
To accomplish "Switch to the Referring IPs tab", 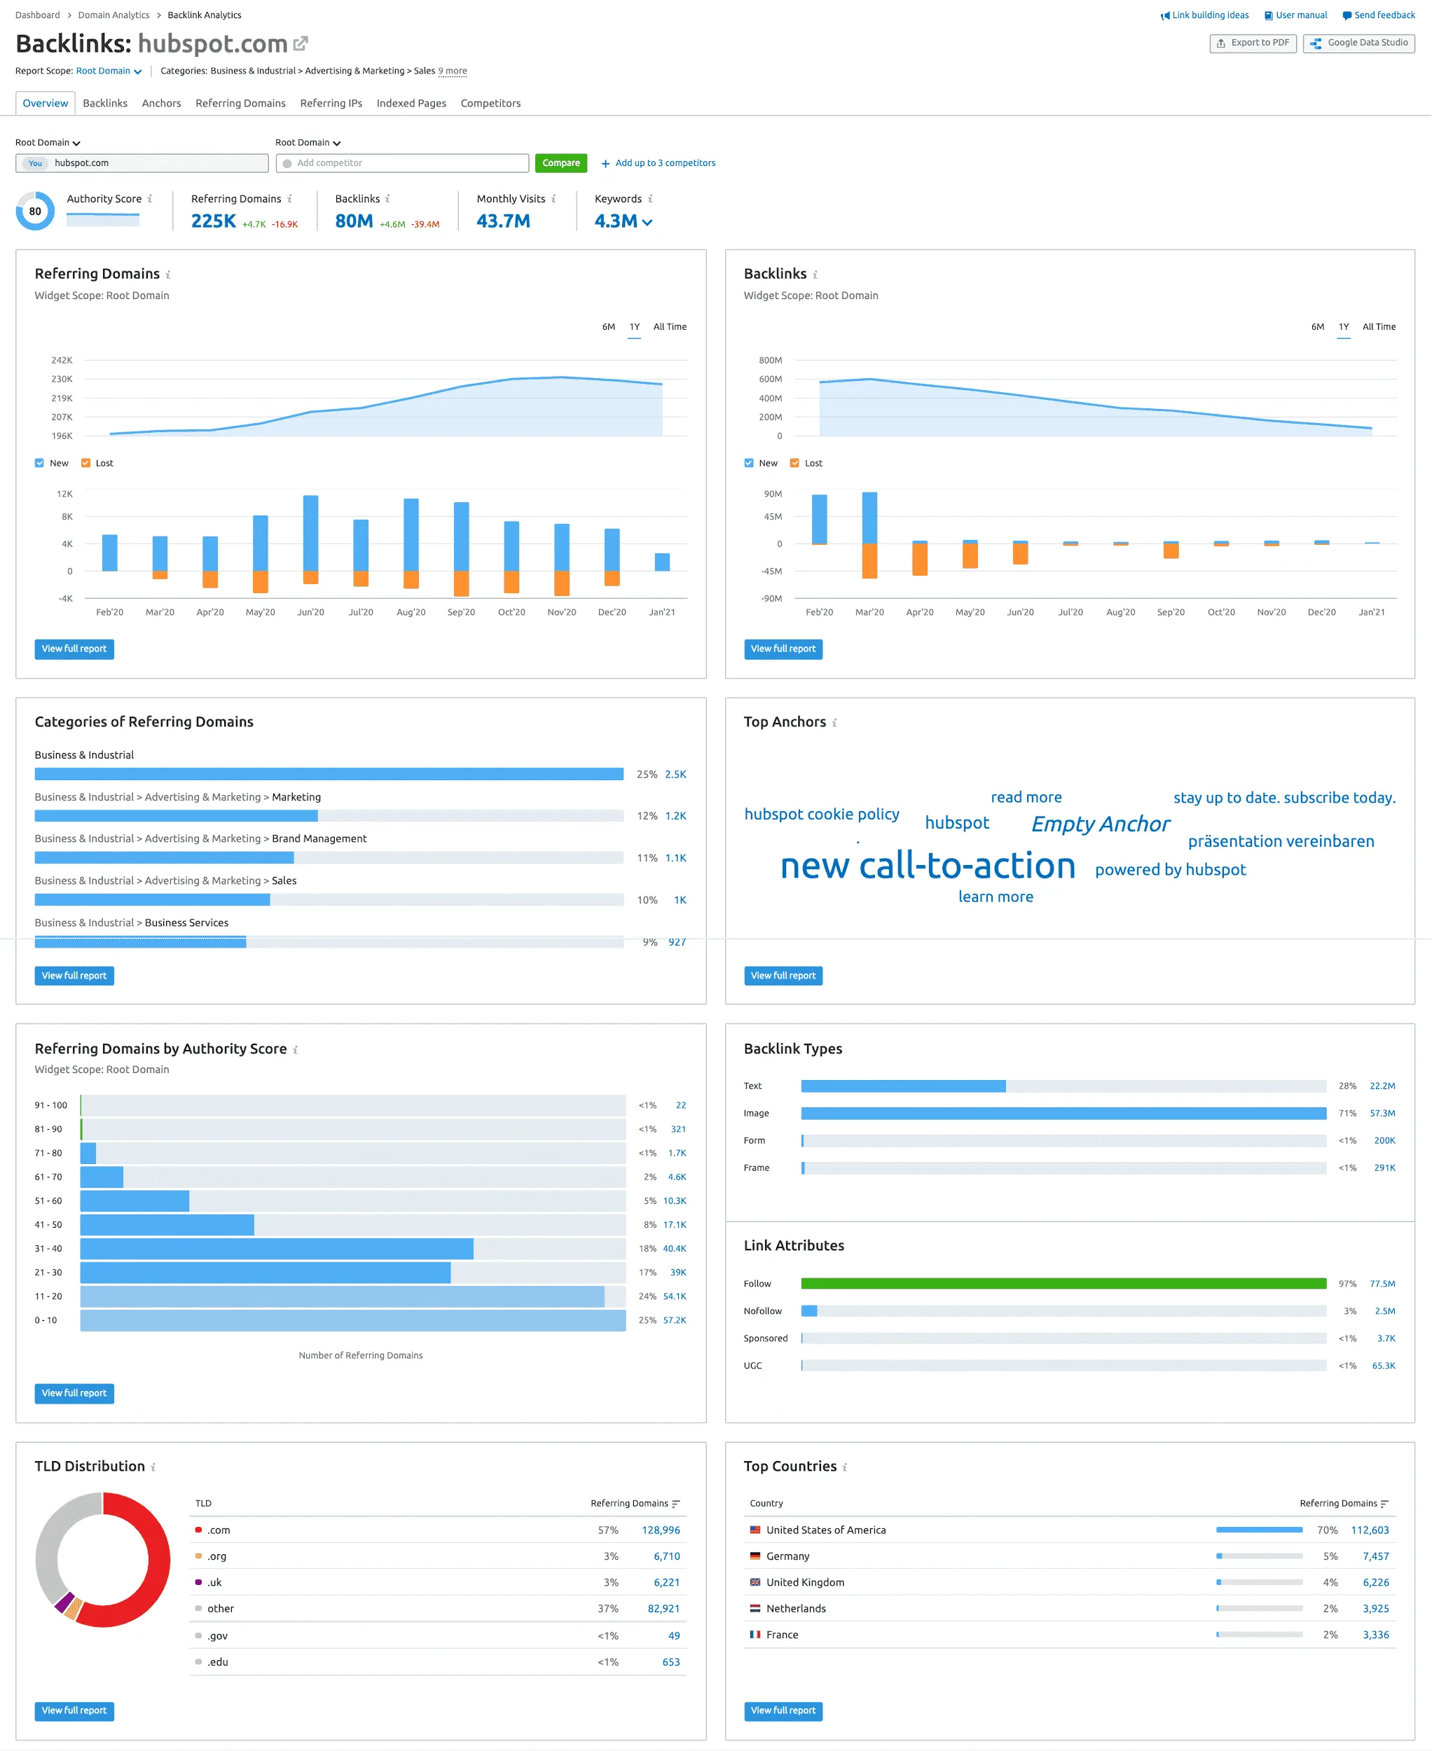I will (331, 103).
